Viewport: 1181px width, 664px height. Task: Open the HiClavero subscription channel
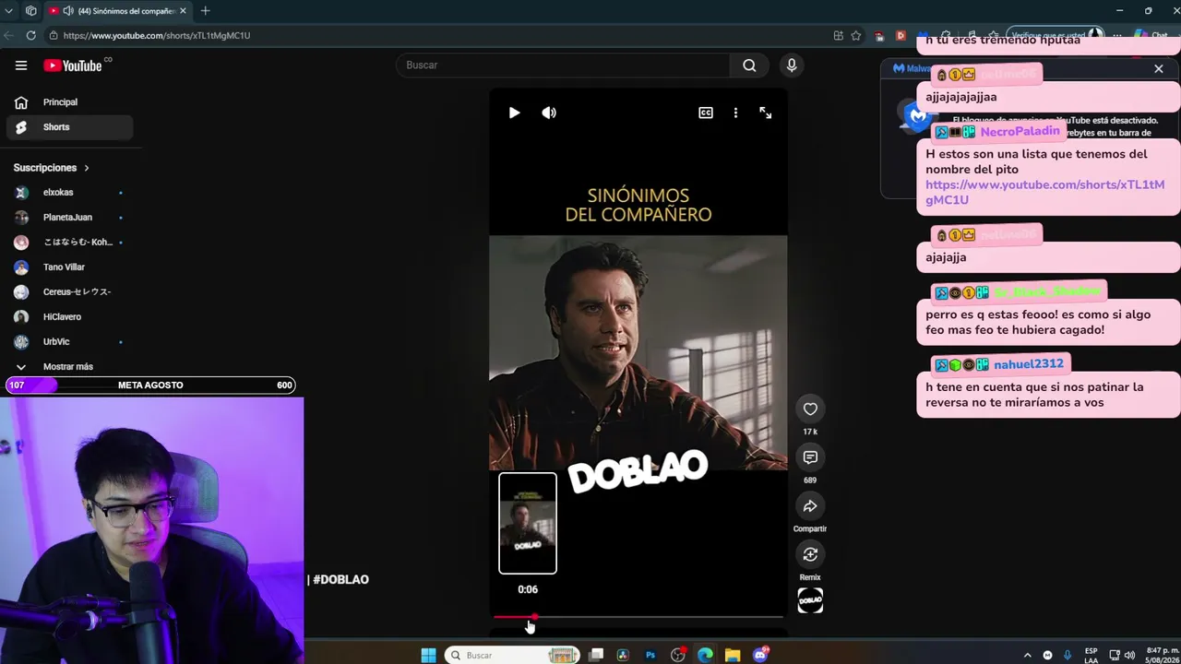(69, 317)
